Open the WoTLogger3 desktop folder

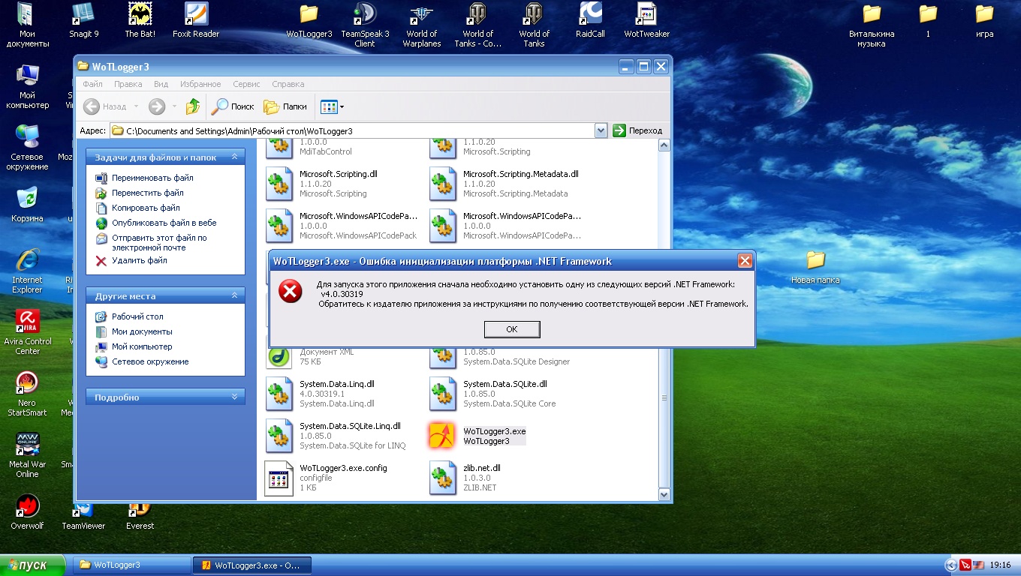(x=309, y=20)
